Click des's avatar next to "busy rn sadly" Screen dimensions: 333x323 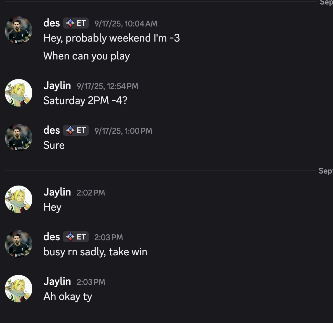pyautogui.click(x=19, y=244)
